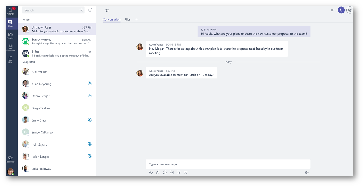Open the text Format options icon
364x187 pixels.
click(x=151, y=172)
